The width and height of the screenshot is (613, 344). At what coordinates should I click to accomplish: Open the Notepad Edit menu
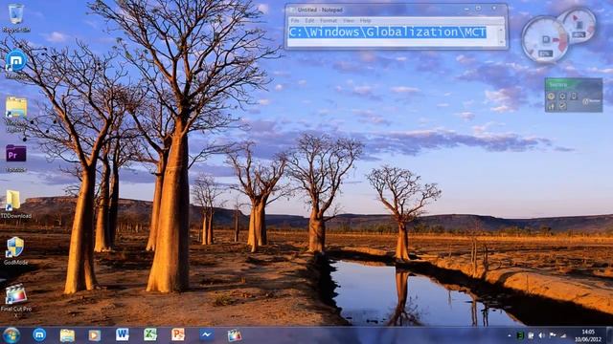click(x=309, y=20)
